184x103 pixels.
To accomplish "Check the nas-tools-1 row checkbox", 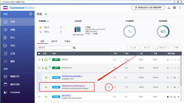I will click(39, 97).
